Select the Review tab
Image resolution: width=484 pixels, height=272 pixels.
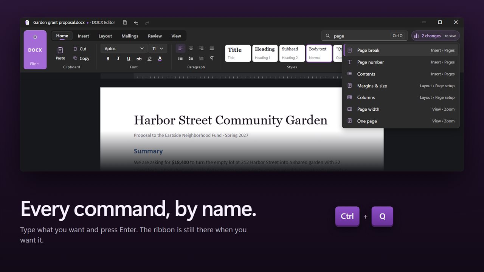point(155,36)
